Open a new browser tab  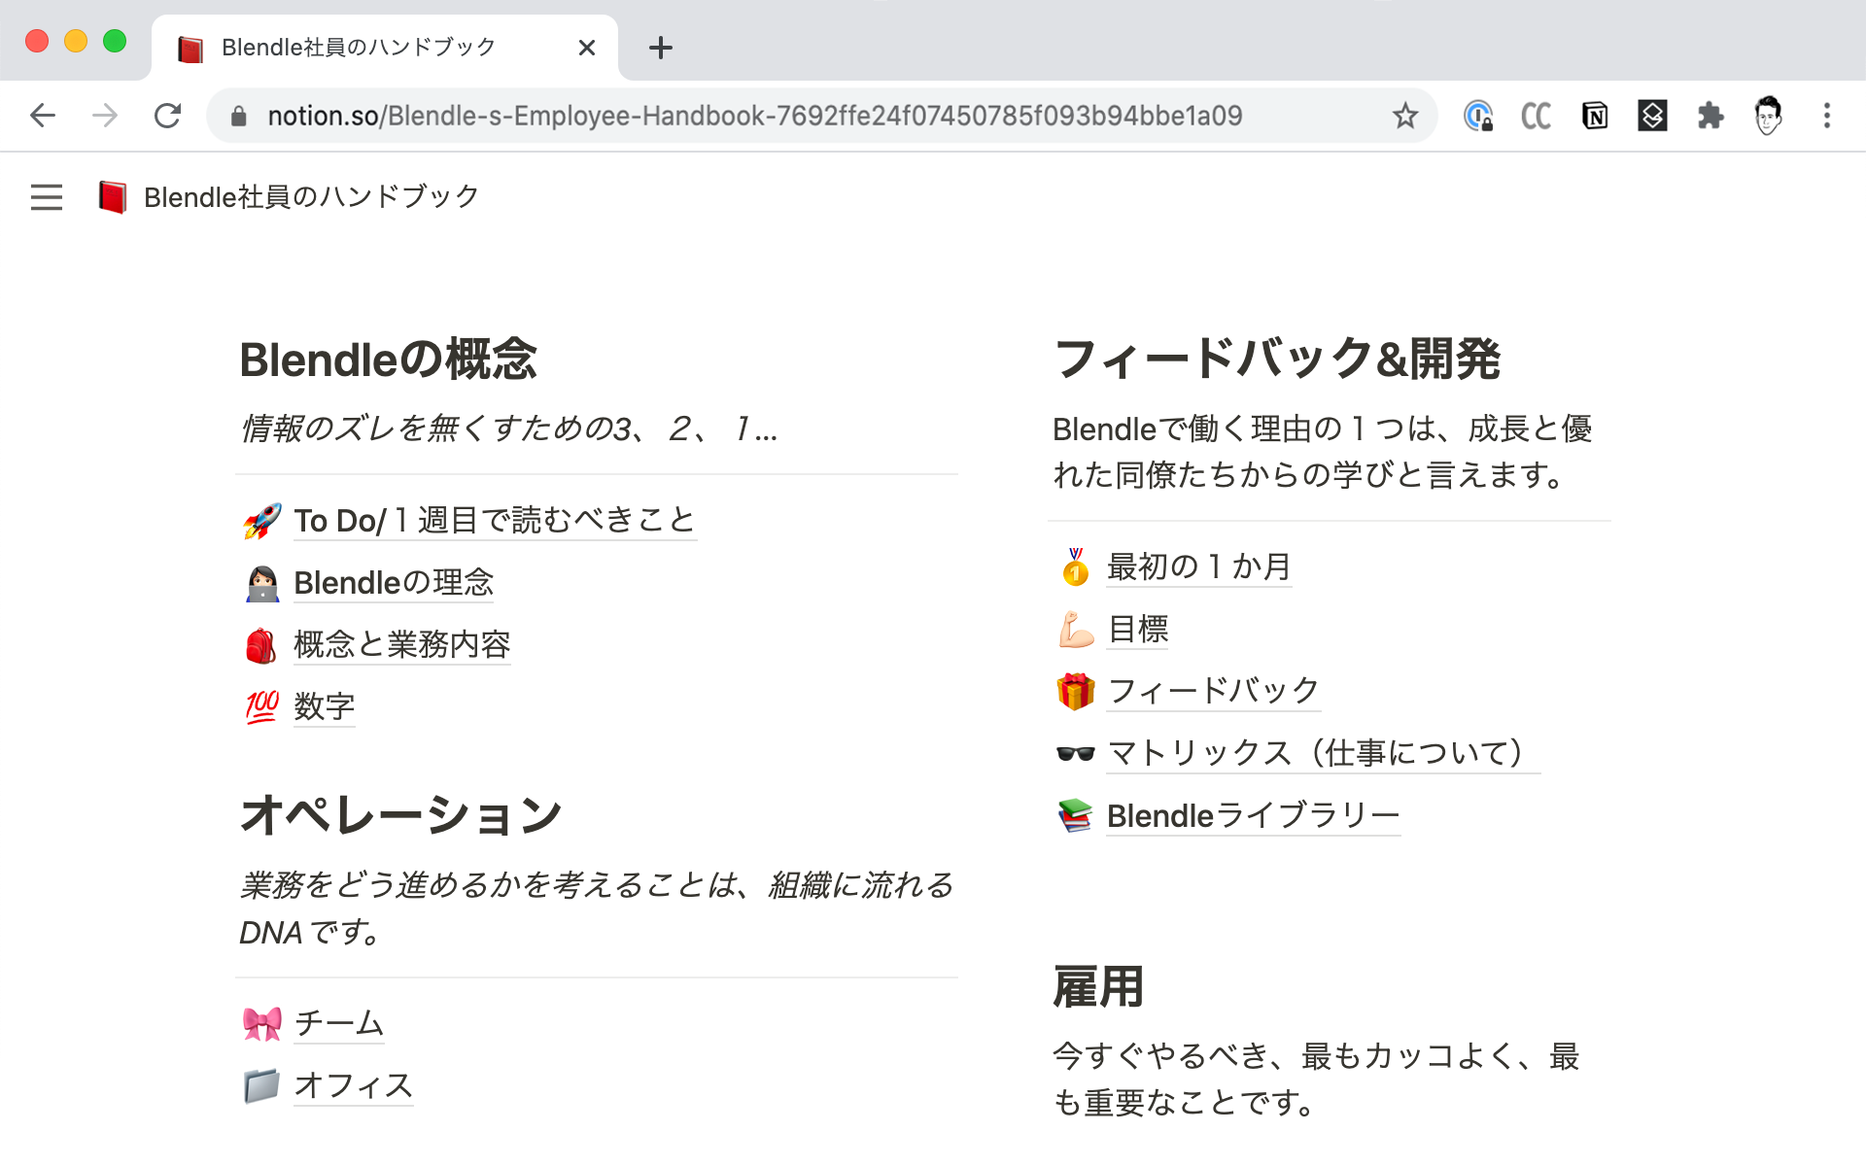(660, 48)
